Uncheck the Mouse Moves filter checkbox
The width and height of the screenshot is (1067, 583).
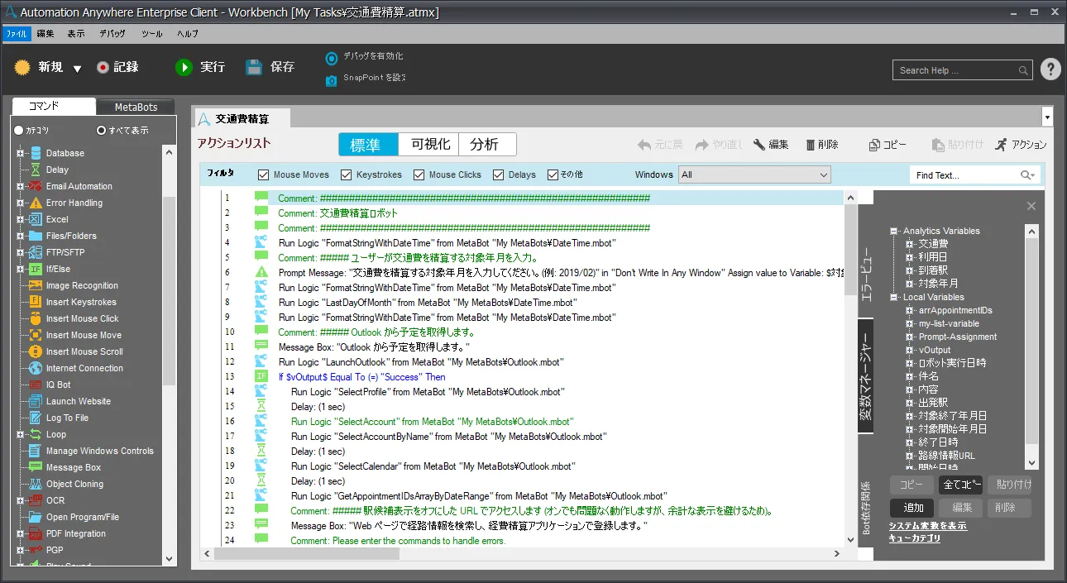[264, 174]
